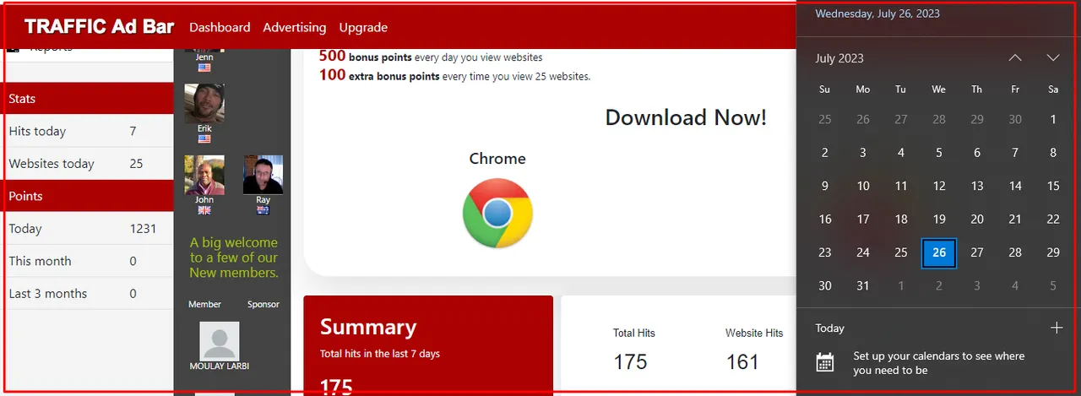The width and height of the screenshot is (1081, 396).
Task: Click the Total Hits value 175
Action: pos(630,362)
